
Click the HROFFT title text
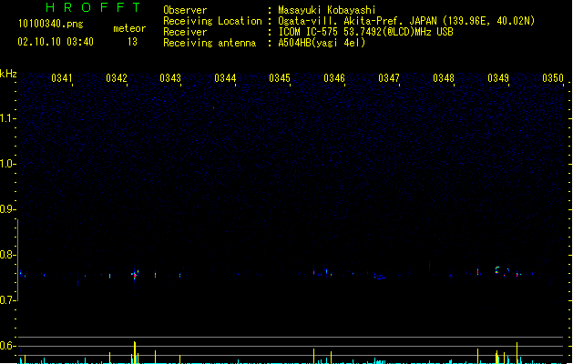click(x=93, y=7)
